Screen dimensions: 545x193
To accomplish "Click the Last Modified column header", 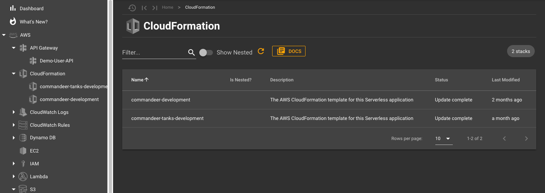I will pos(506,80).
